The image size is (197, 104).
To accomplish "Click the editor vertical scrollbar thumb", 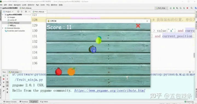I will [194, 55].
